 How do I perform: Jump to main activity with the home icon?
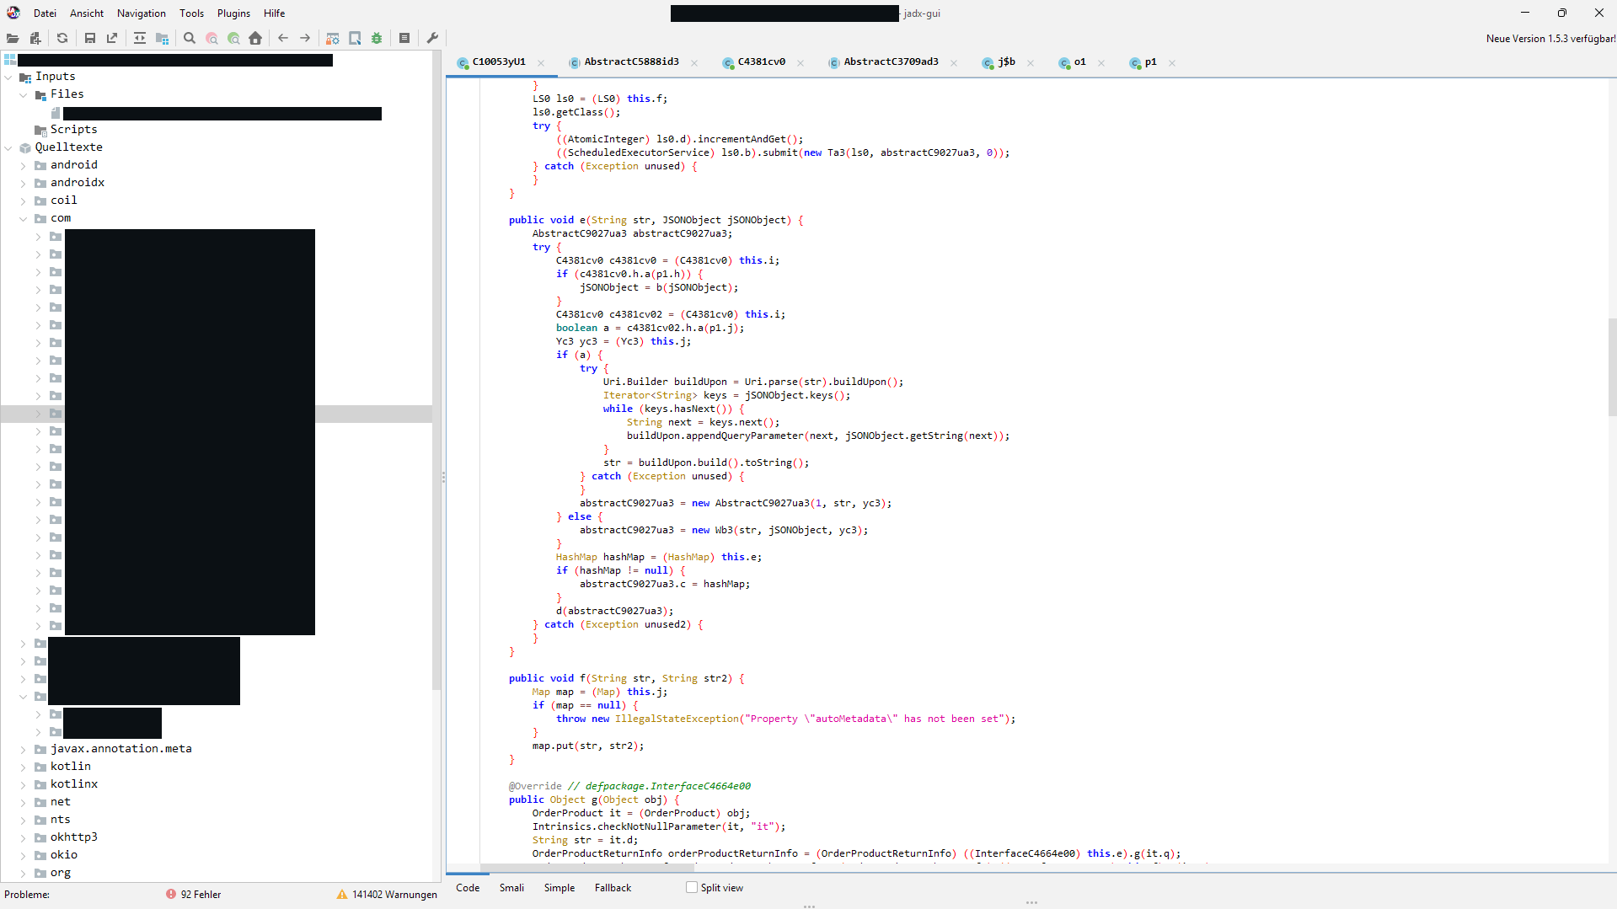pyautogui.click(x=255, y=38)
